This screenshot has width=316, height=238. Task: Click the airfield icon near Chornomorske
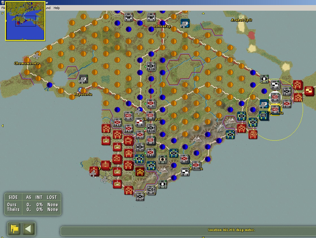[36, 56]
